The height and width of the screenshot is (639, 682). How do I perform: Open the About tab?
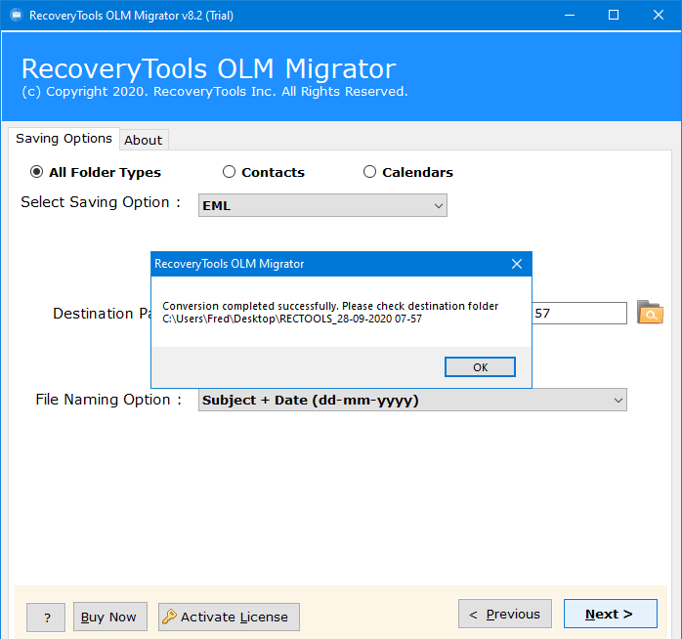[x=143, y=140]
